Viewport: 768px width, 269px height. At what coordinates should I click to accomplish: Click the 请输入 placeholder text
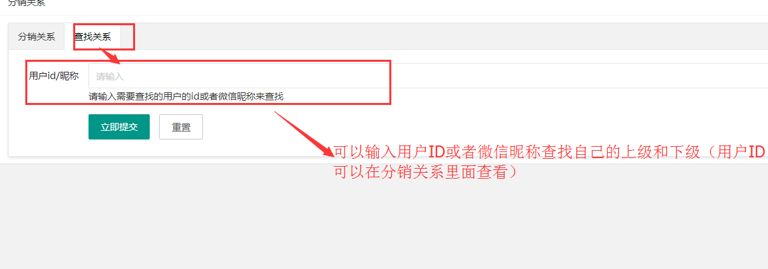coord(110,77)
